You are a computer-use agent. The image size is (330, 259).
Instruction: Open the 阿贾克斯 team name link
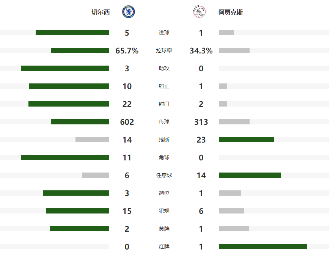click(x=231, y=12)
